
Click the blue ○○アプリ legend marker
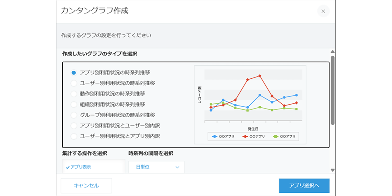pos(214,137)
